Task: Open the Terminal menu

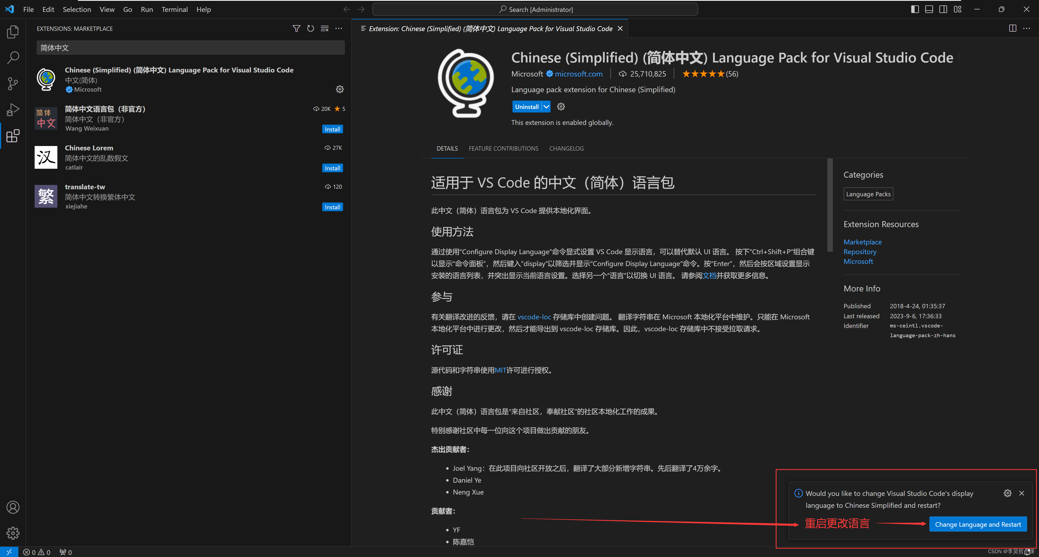Action: [x=175, y=9]
